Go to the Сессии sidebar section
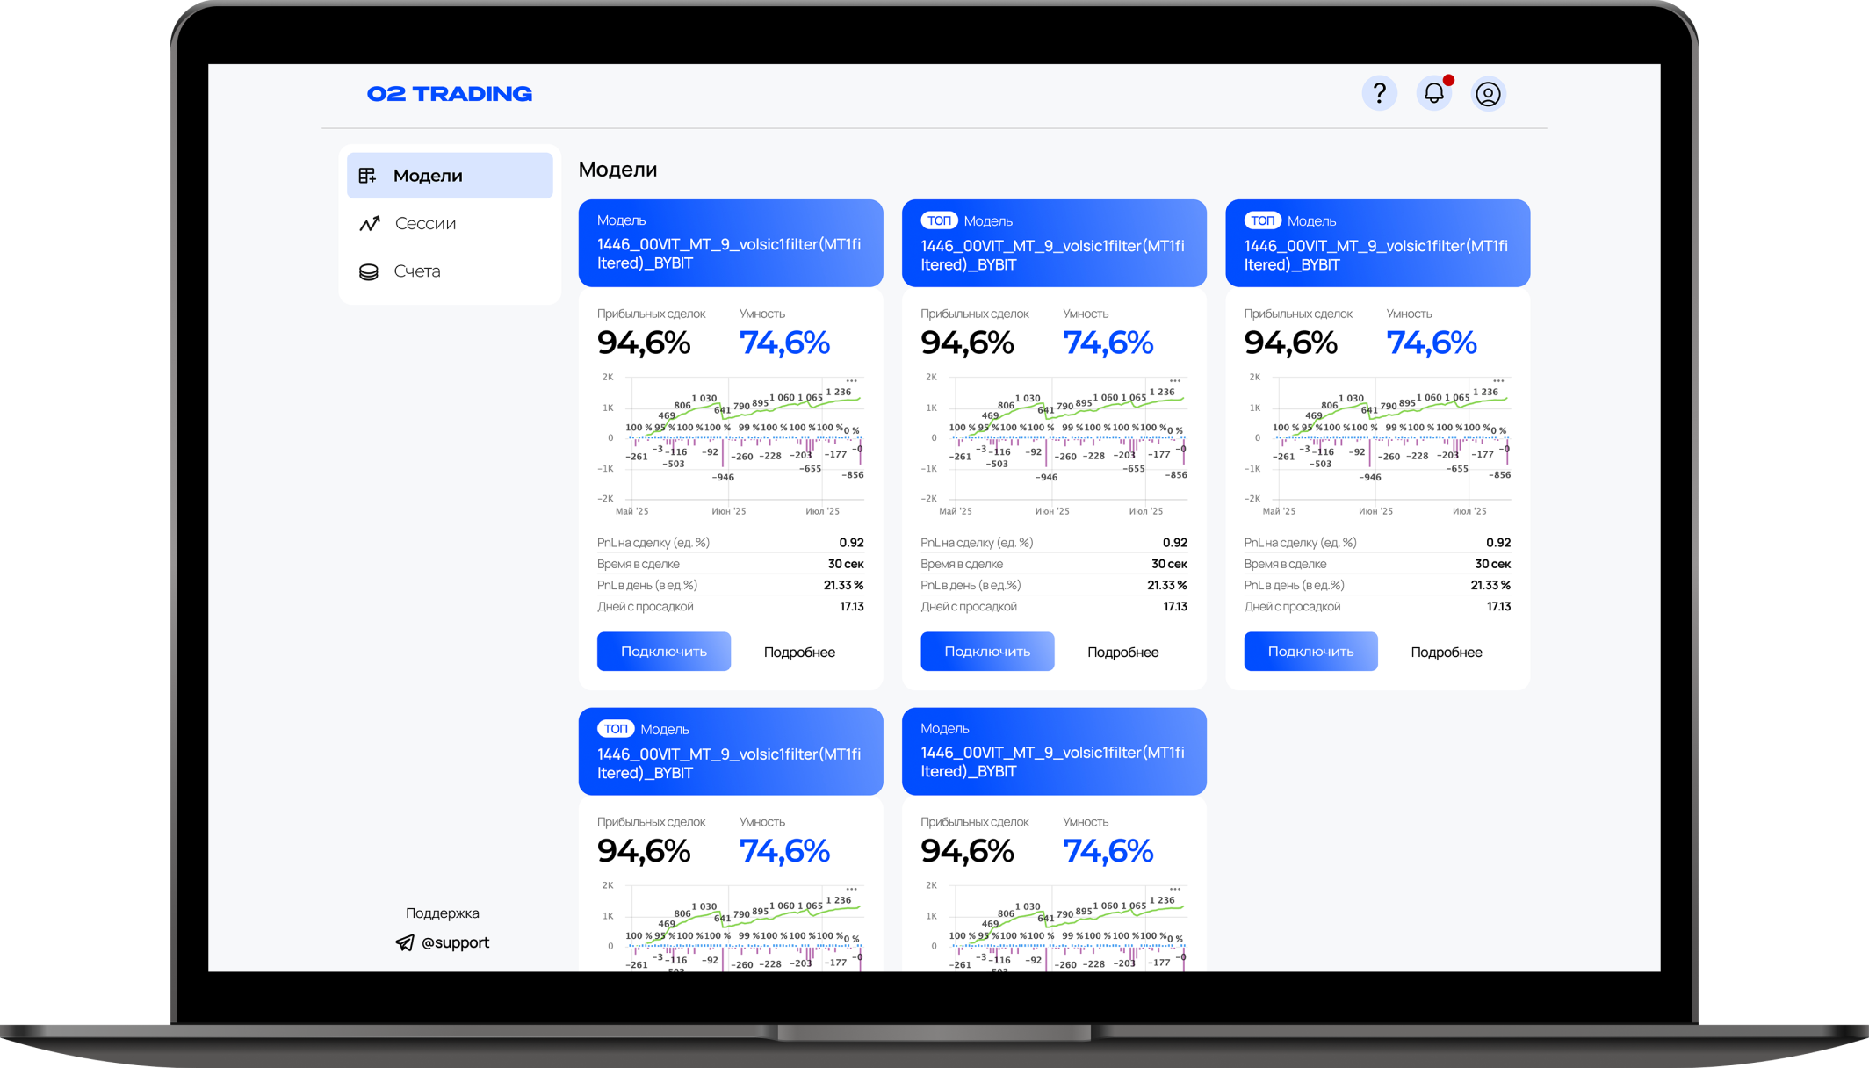The width and height of the screenshot is (1869, 1068). tap(425, 223)
